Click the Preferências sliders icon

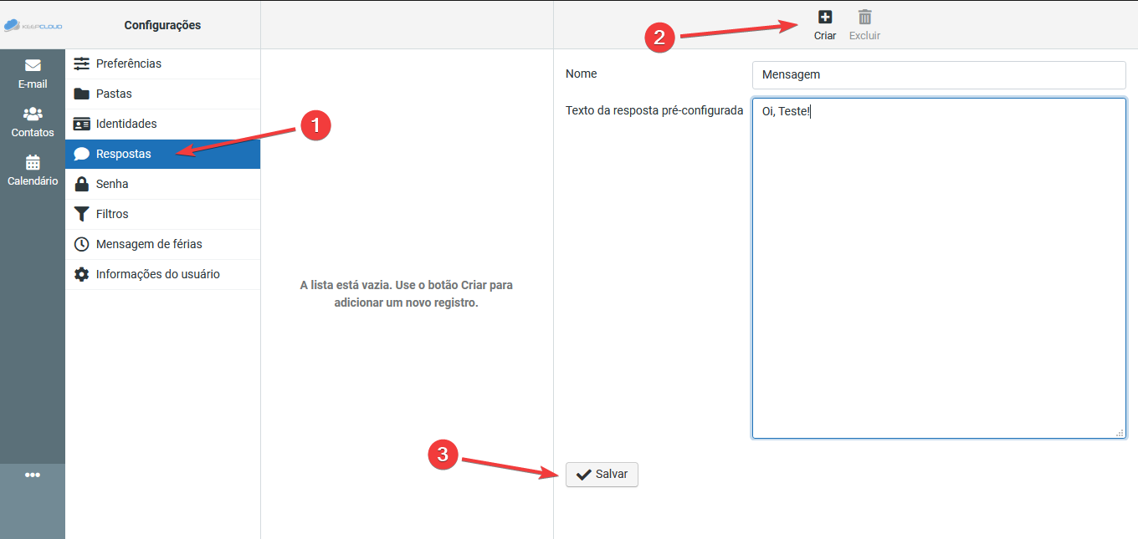(x=81, y=64)
